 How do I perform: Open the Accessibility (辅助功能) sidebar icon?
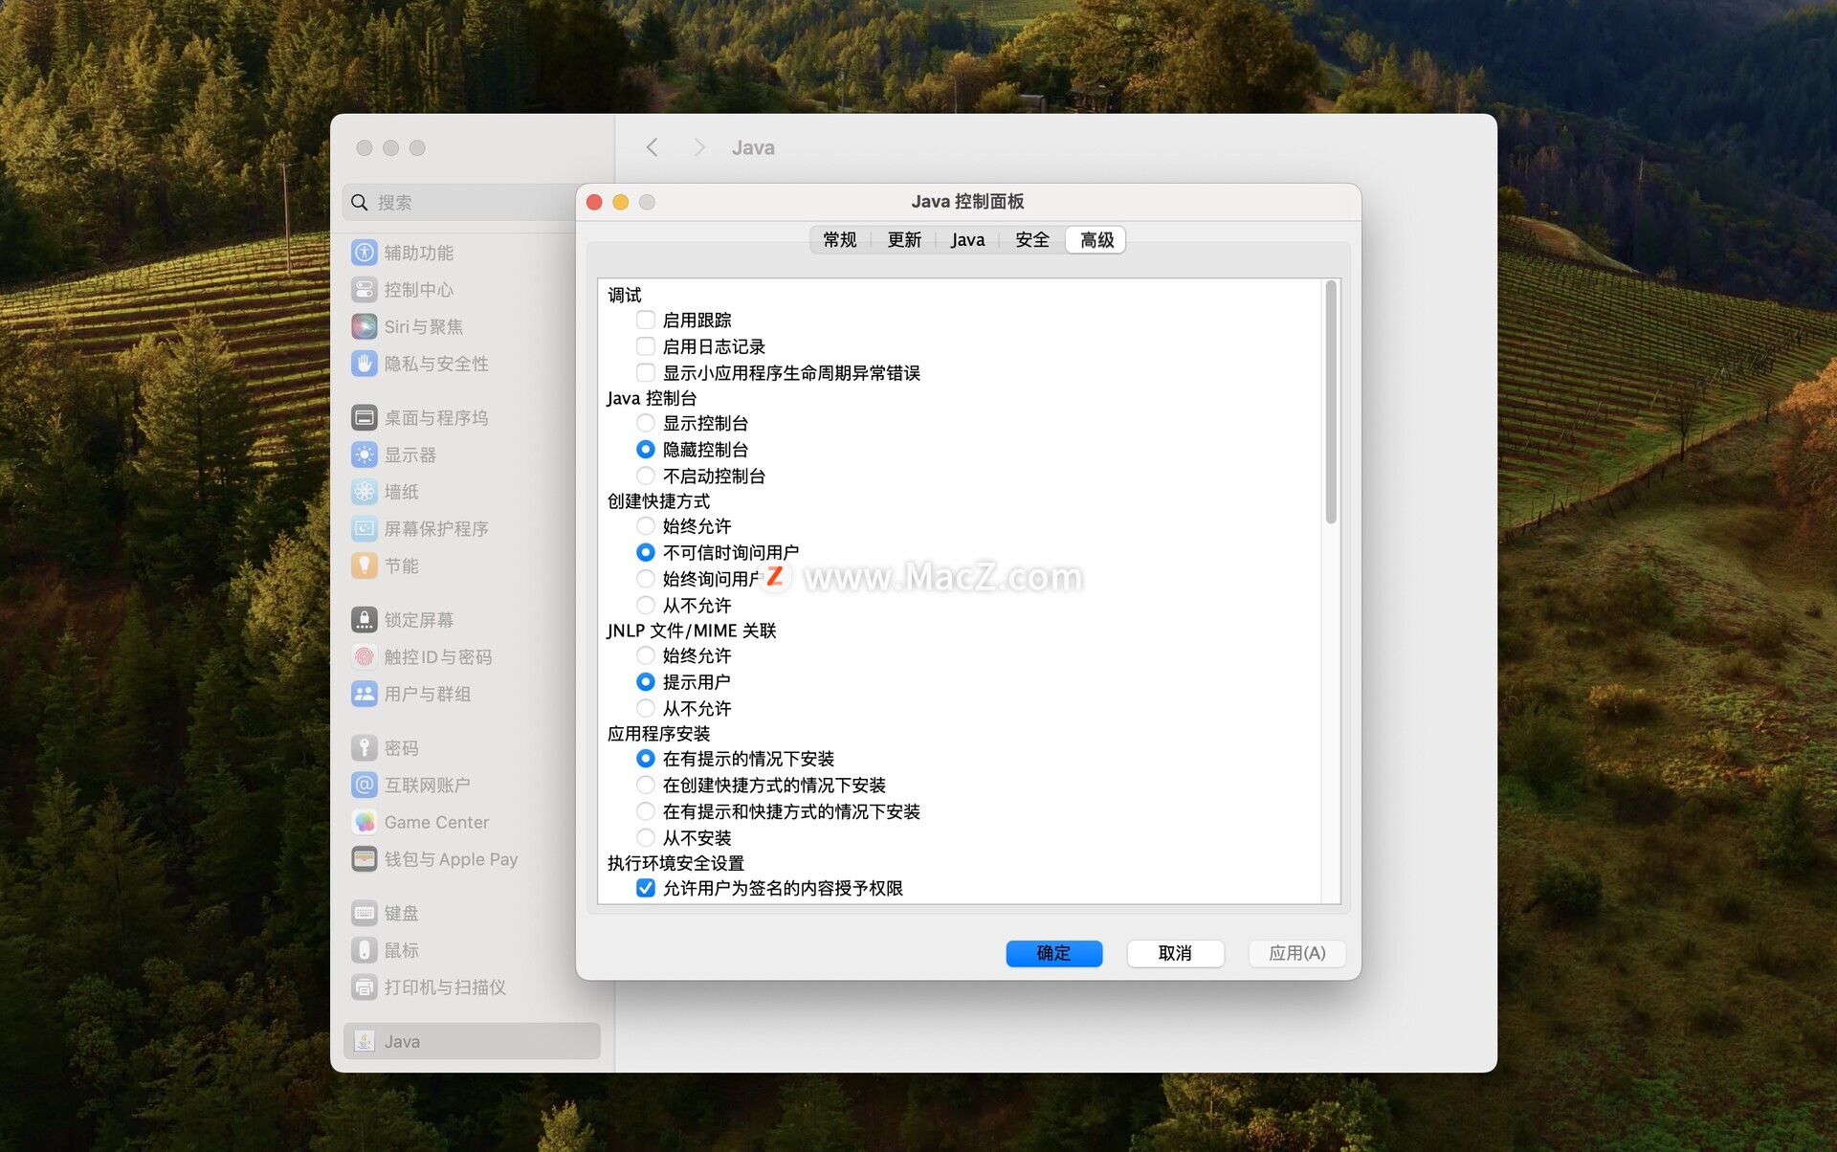pos(364,253)
